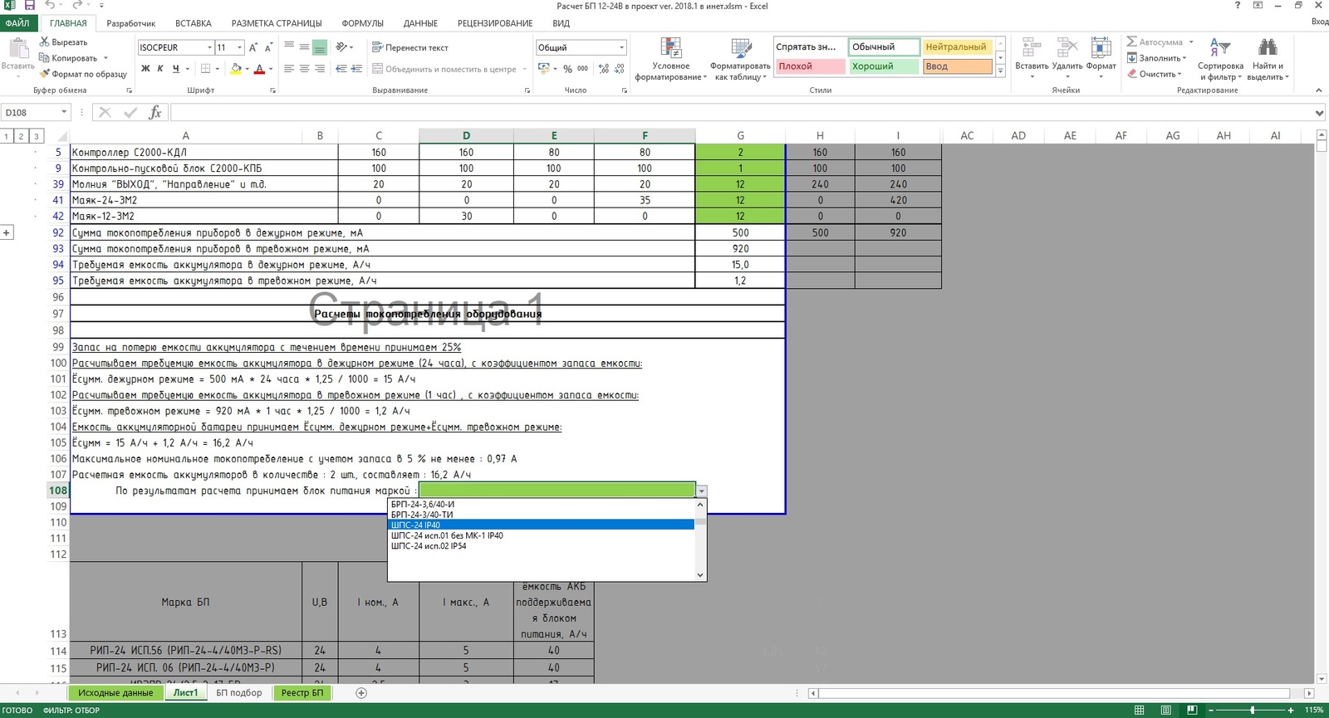This screenshot has height=718, width=1329.
Task: Click Insert cells (Вставить) icon in the Ячейки group
Action: (1032, 48)
